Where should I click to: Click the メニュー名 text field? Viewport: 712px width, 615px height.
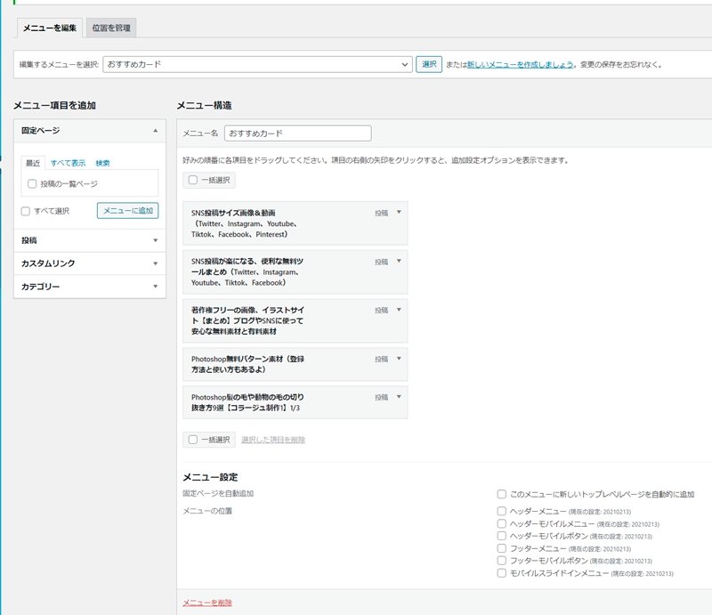(x=297, y=133)
